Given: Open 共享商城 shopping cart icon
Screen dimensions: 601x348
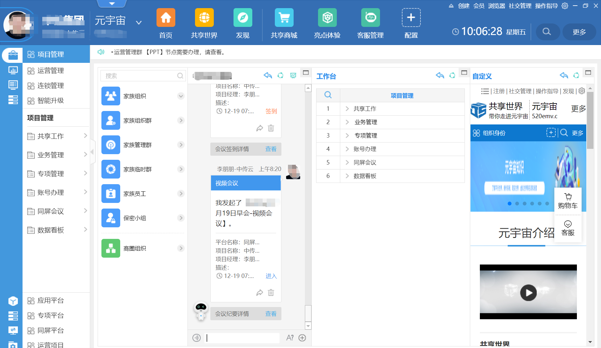Looking at the screenshot, I should pyautogui.click(x=284, y=18).
